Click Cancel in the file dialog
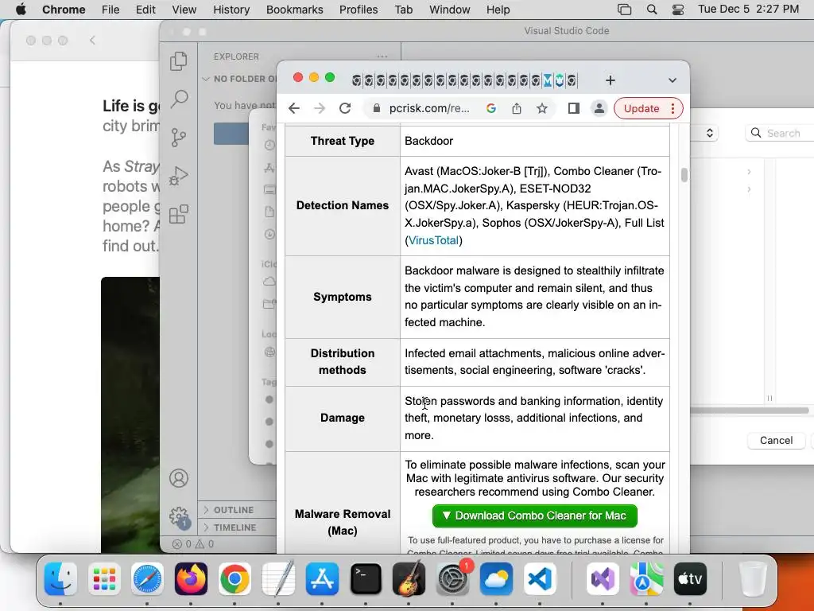 pos(776,440)
